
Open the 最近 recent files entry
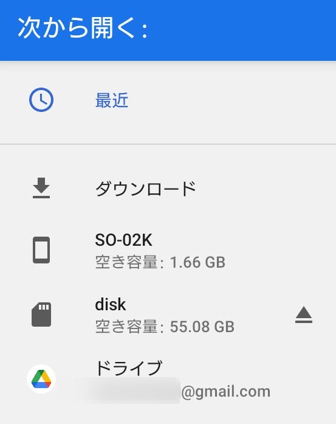(168, 100)
